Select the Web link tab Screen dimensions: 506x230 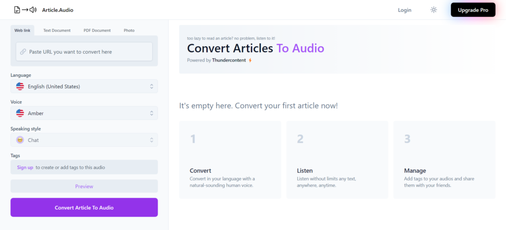click(22, 31)
